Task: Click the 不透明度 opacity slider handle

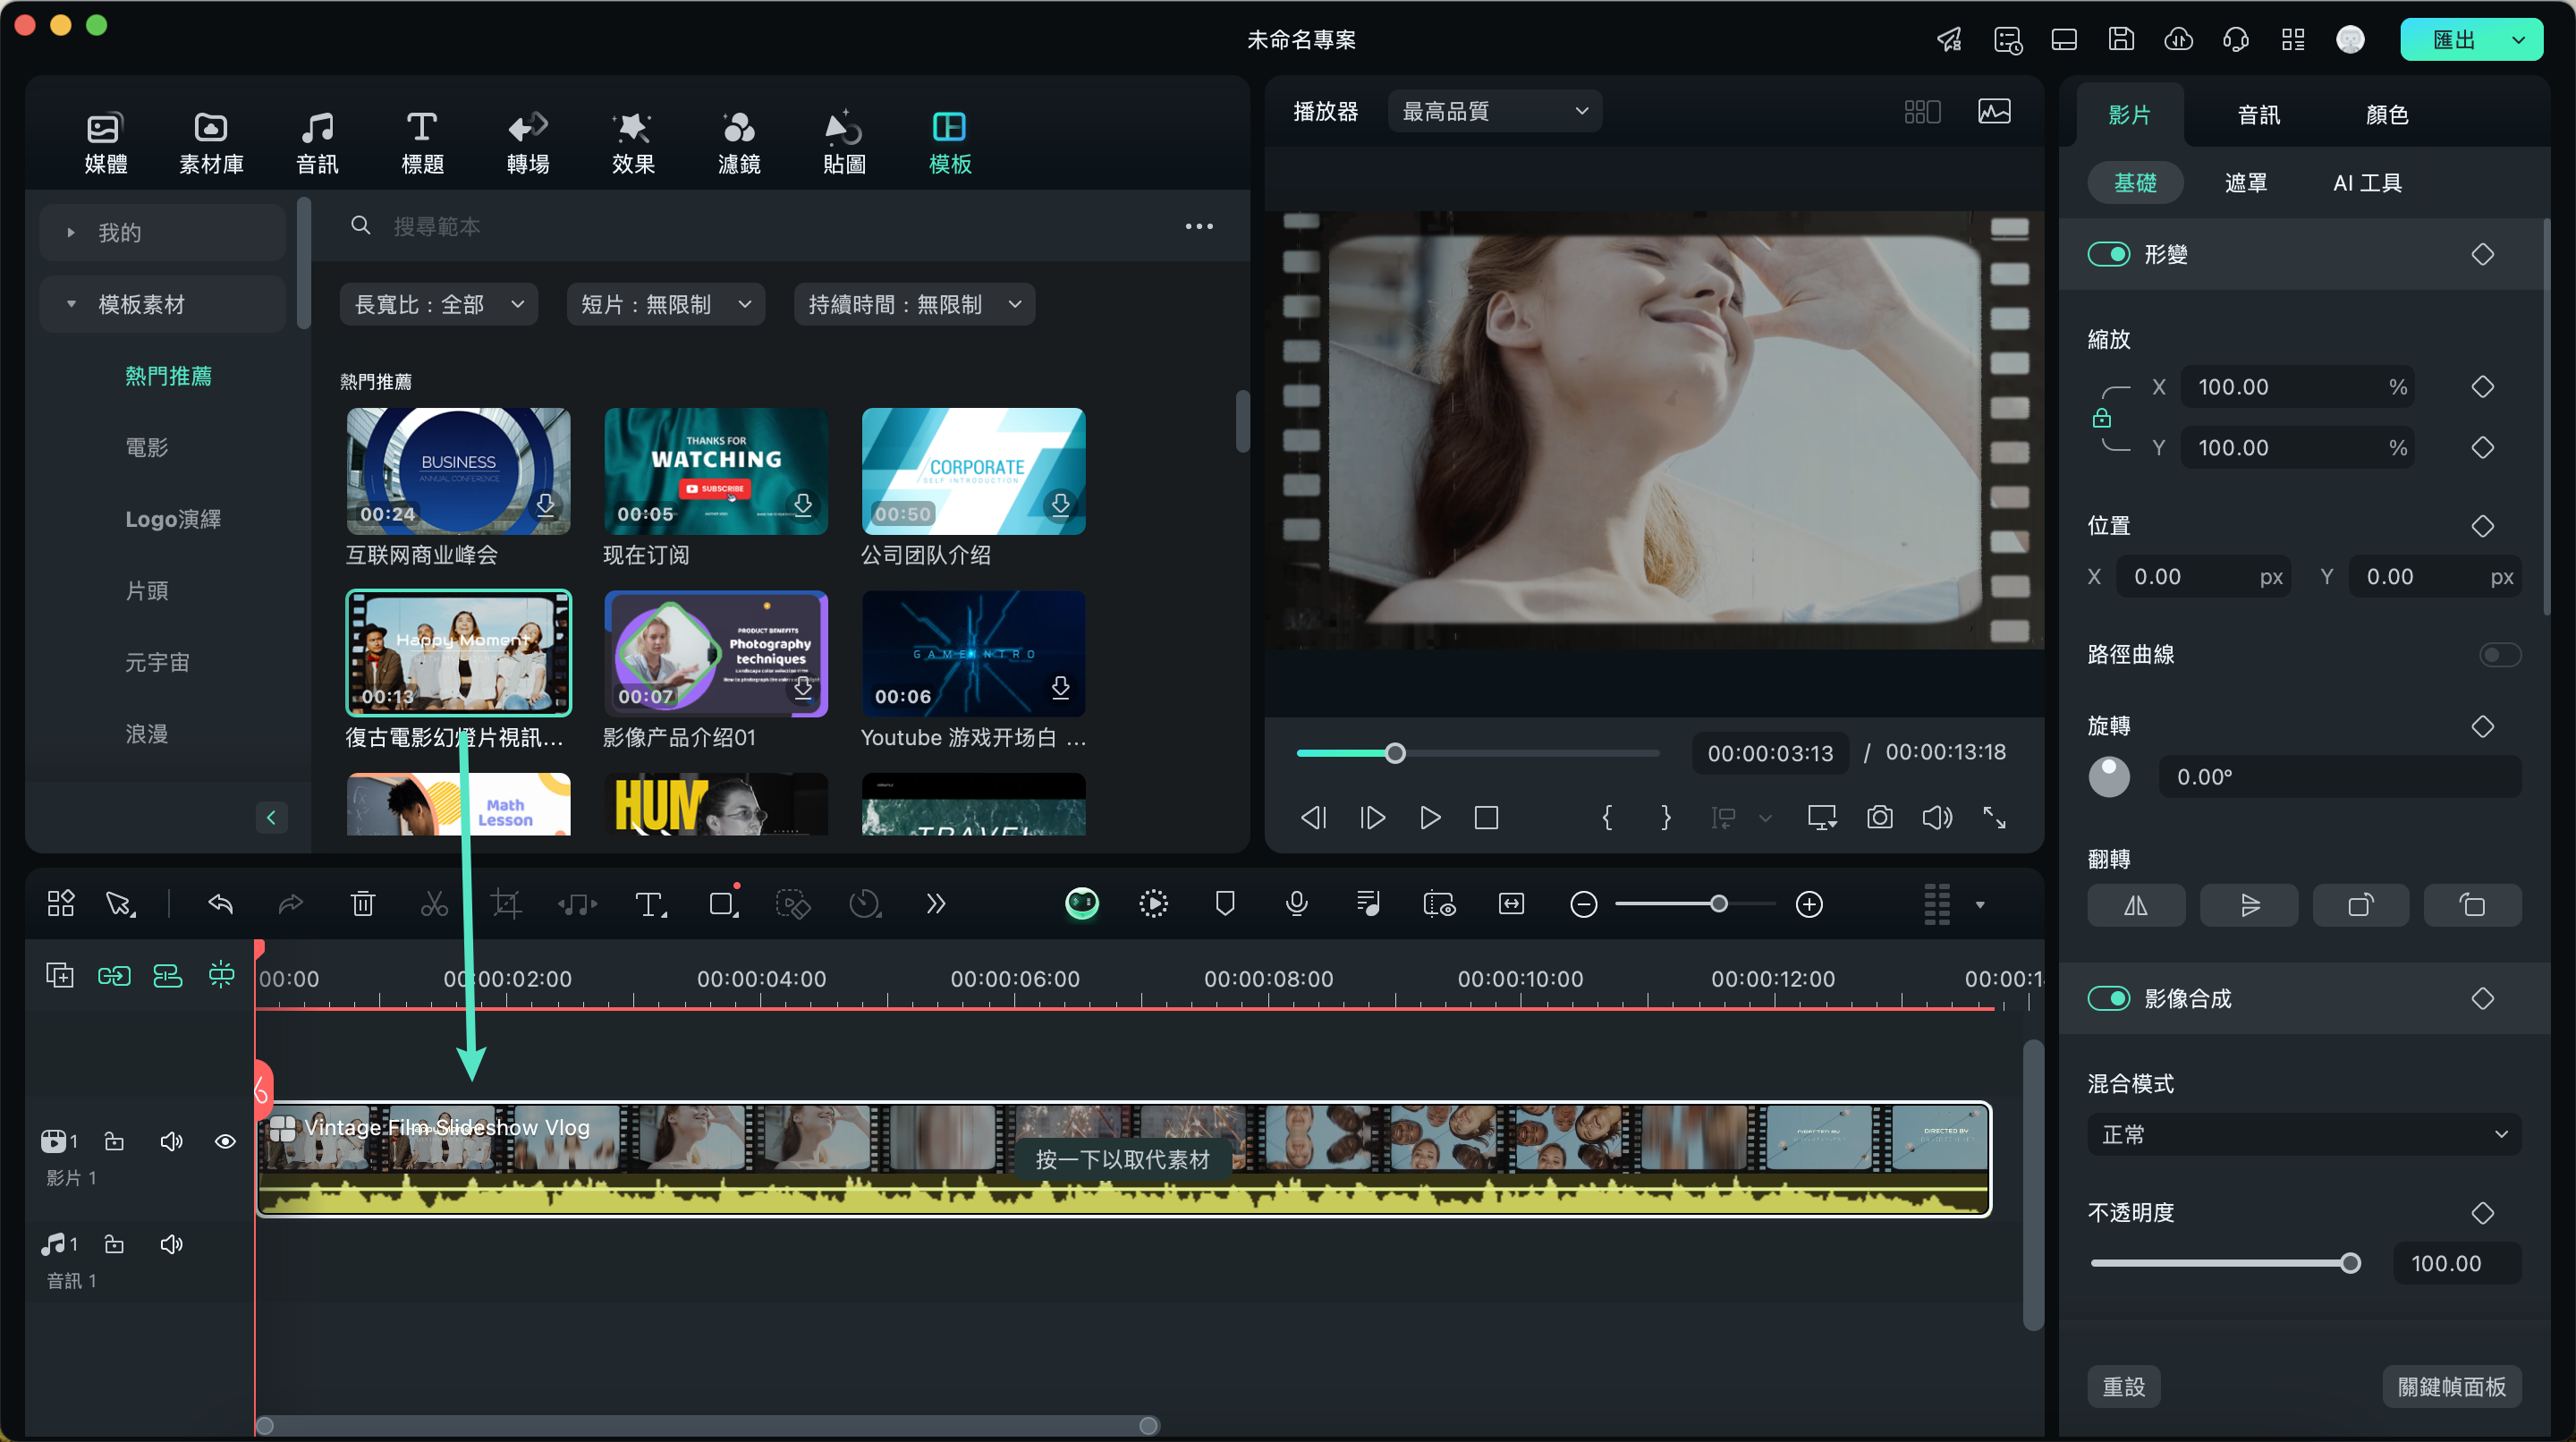Action: (x=2351, y=1263)
